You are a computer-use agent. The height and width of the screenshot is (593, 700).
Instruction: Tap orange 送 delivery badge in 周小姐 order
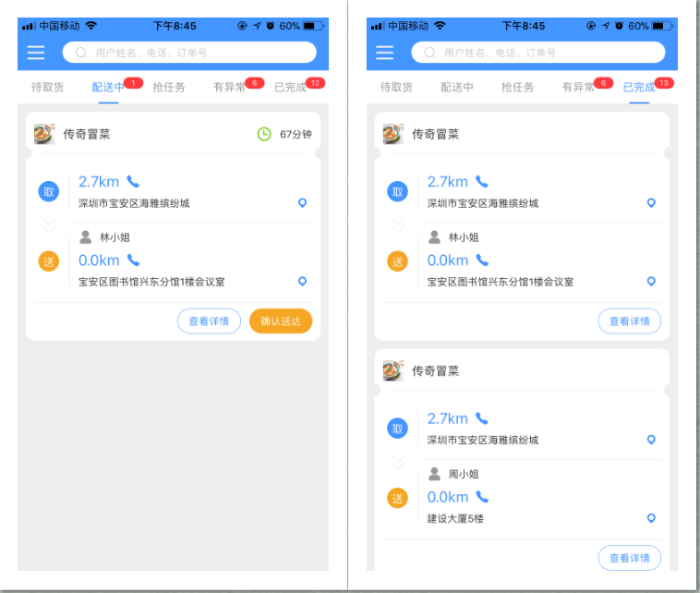397,499
